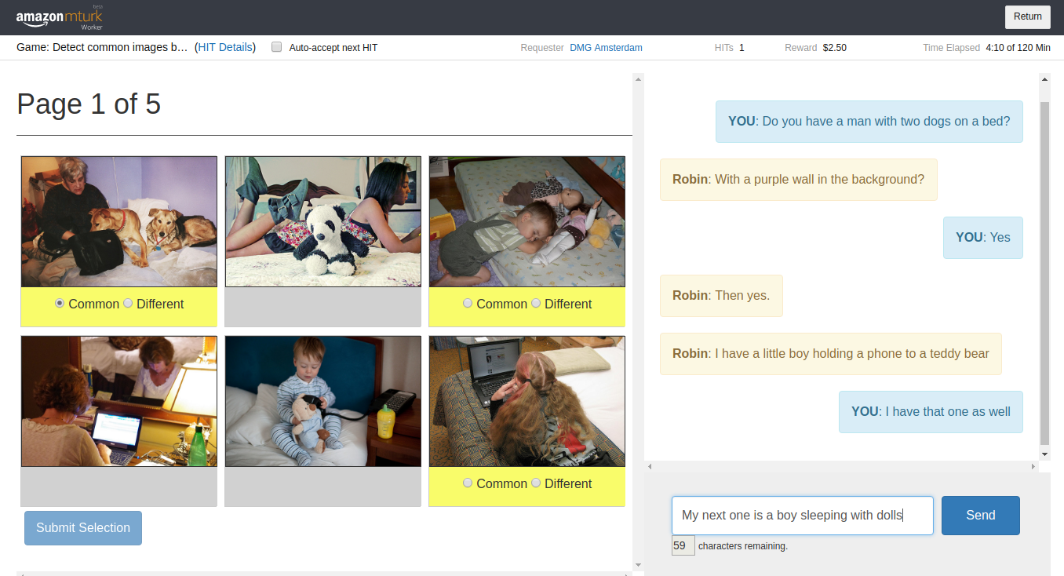Click the chat horizontal scroll left arrow

click(650, 466)
